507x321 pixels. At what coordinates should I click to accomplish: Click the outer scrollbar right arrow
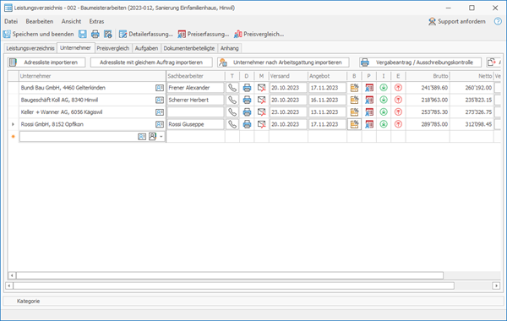496,286
